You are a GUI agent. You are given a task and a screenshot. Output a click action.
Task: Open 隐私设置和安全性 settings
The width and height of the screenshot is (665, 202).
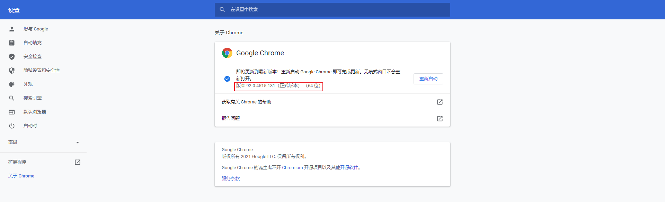[x=42, y=71]
